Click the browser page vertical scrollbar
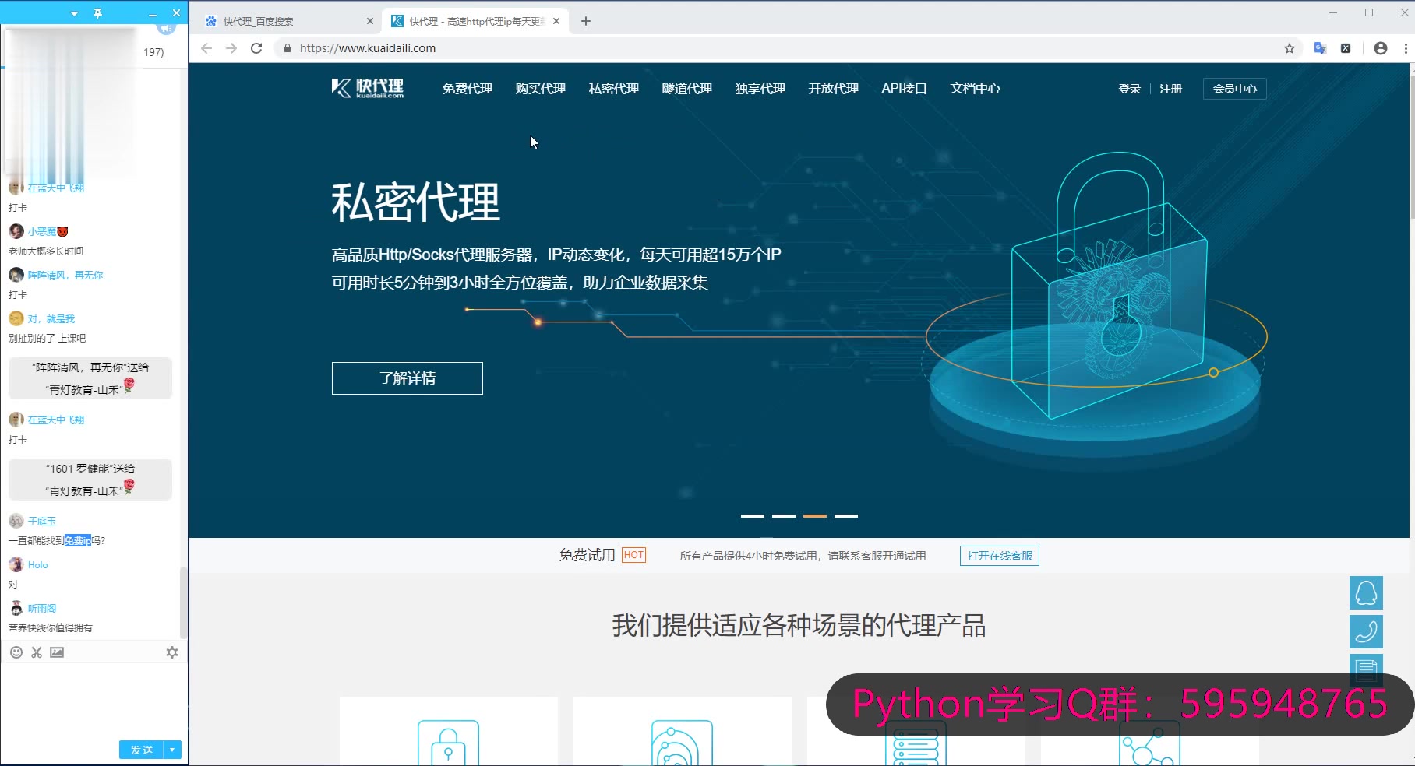The image size is (1415, 766). pos(1412,146)
